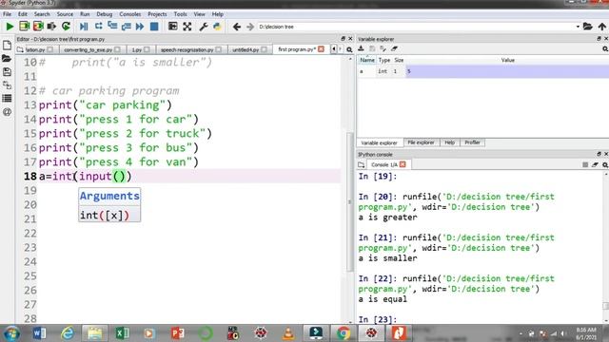Select the value 5 of variable a

pyautogui.click(x=507, y=71)
